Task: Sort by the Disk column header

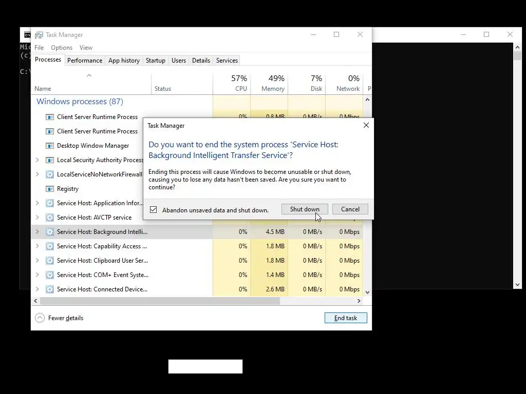Action: [x=307, y=83]
